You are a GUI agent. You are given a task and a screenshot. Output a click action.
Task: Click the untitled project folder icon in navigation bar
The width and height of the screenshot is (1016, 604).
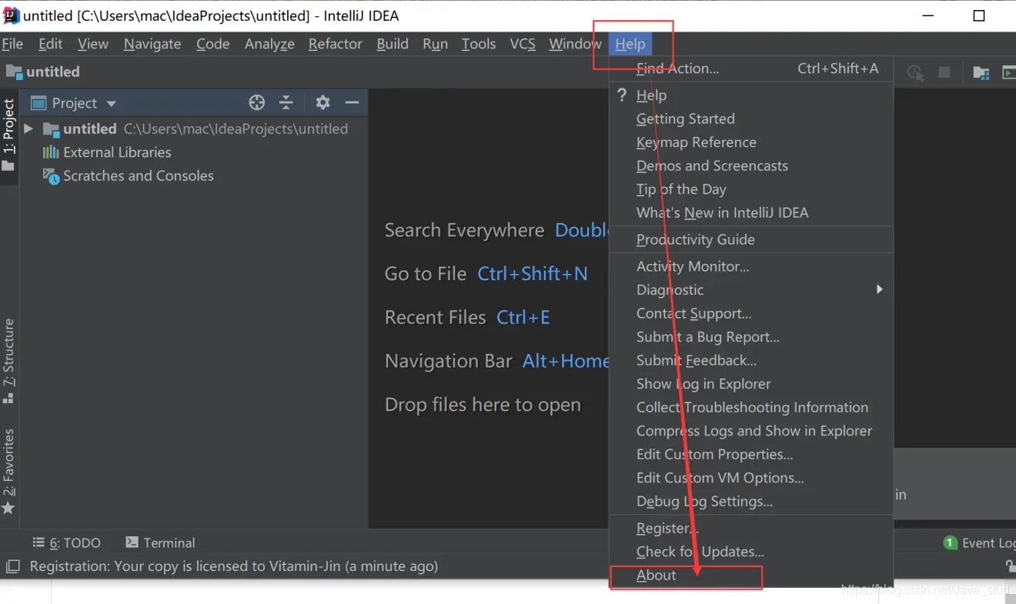coord(14,72)
